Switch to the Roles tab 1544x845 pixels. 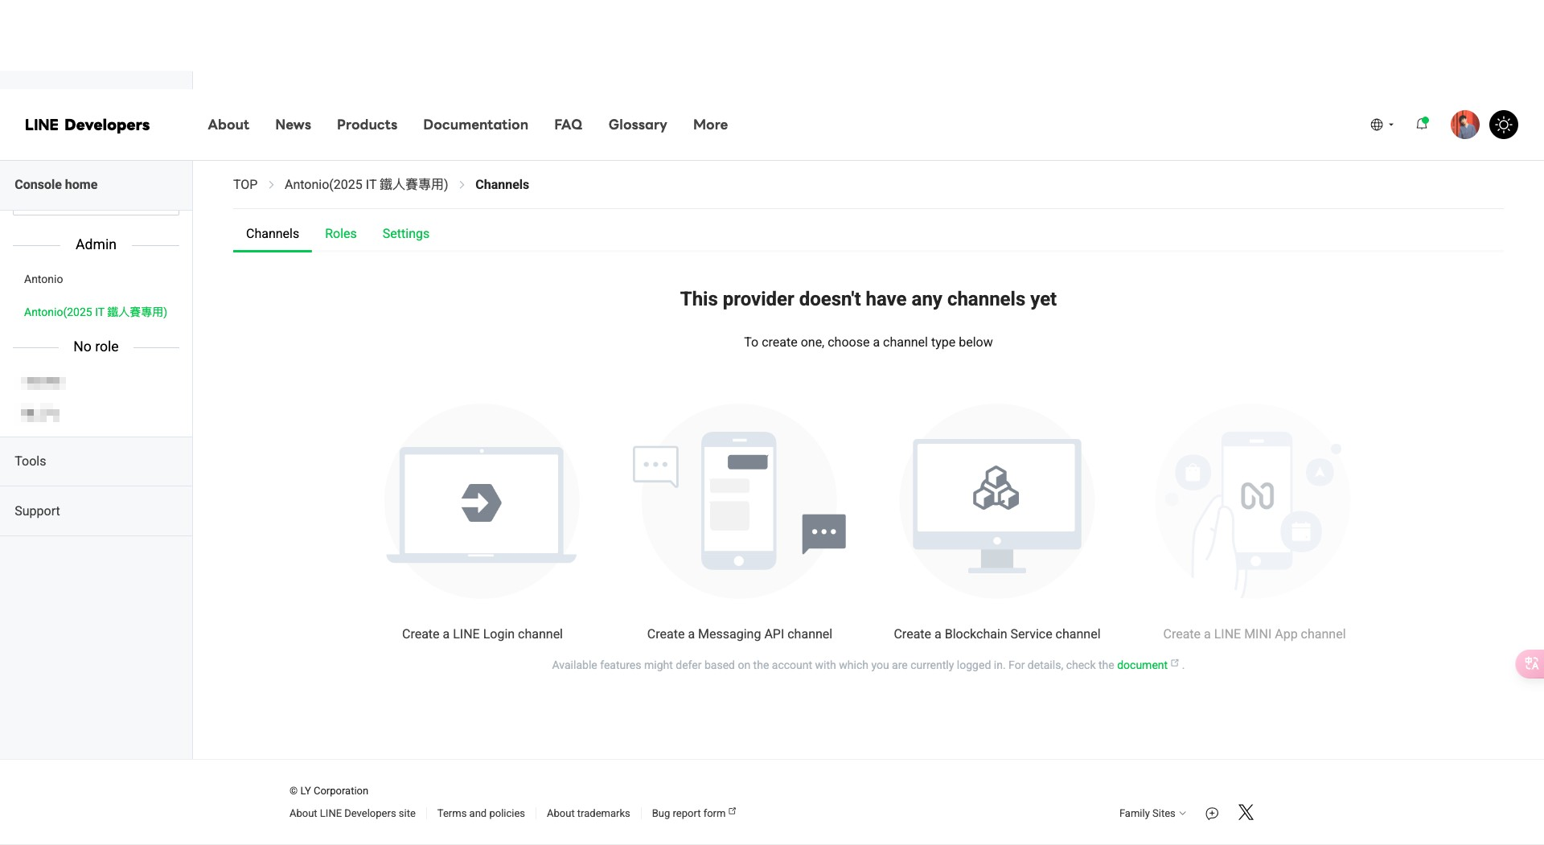tap(340, 233)
